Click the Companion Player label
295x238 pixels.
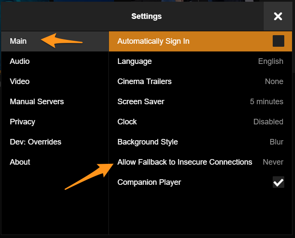[149, 182]
